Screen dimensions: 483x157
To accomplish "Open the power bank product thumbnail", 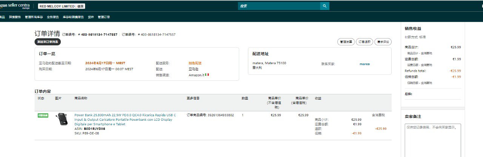I will point(62,120).
